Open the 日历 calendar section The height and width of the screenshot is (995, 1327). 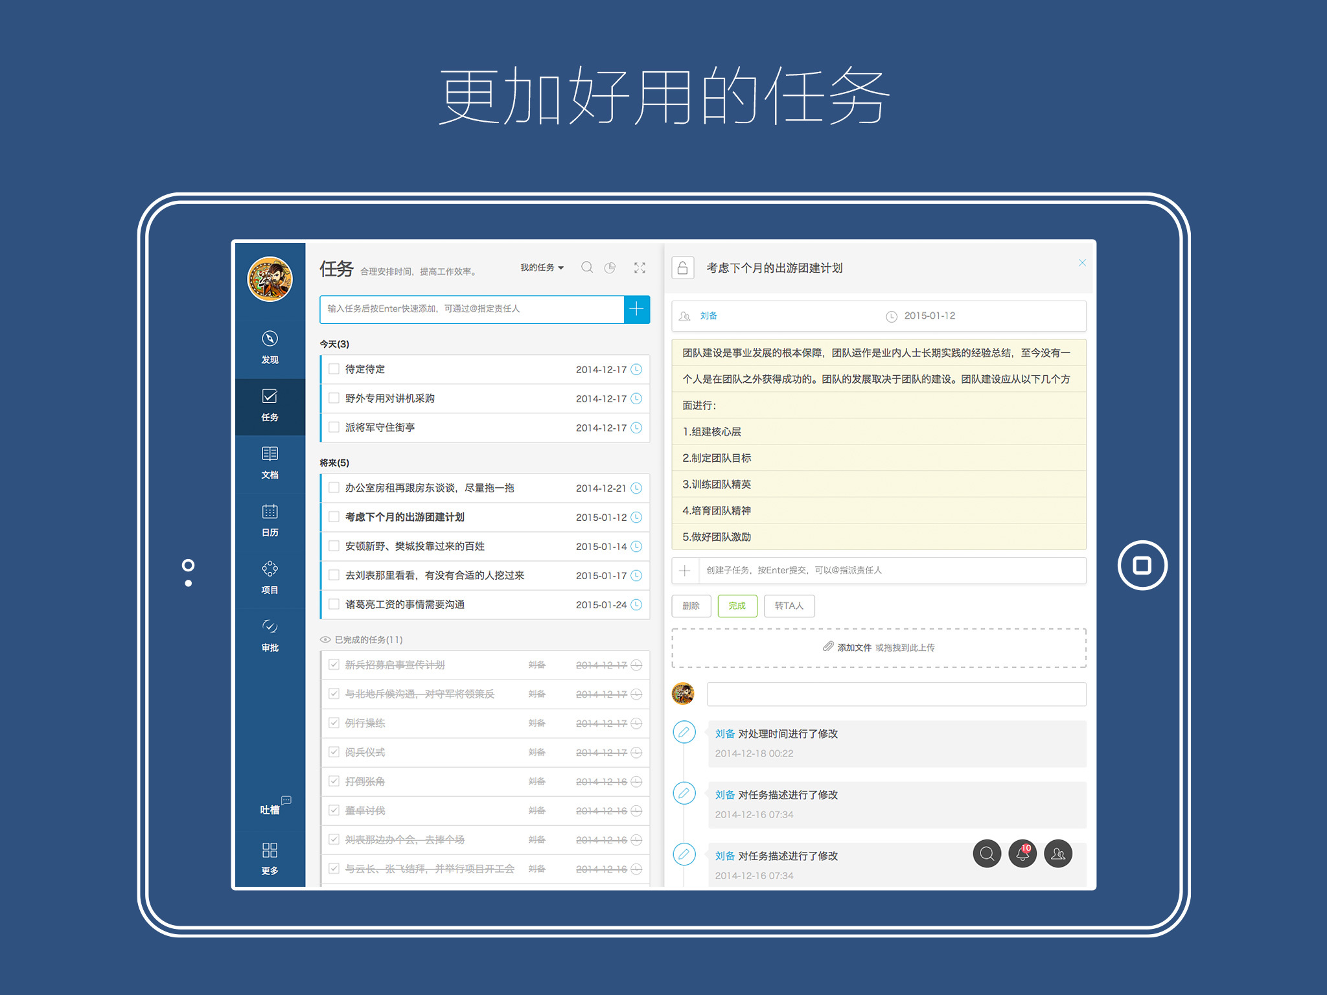270,521
